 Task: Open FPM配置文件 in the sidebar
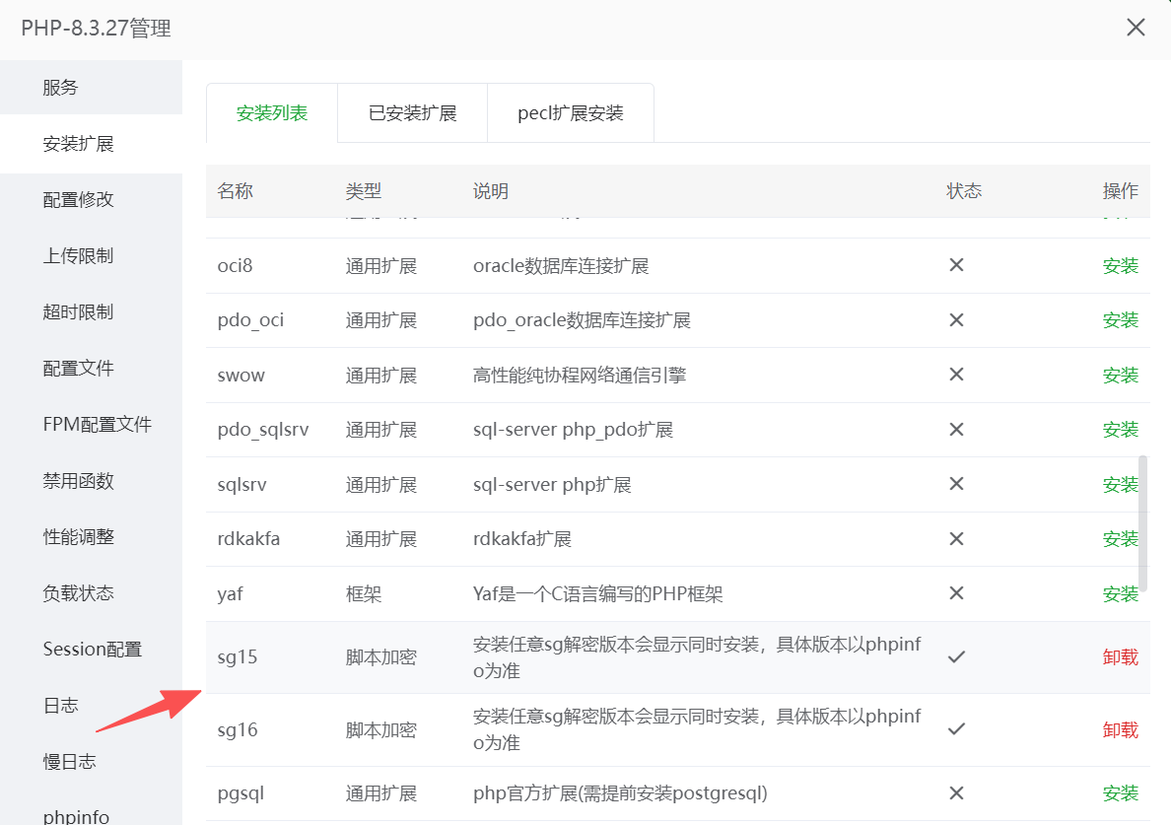[97, 425]
